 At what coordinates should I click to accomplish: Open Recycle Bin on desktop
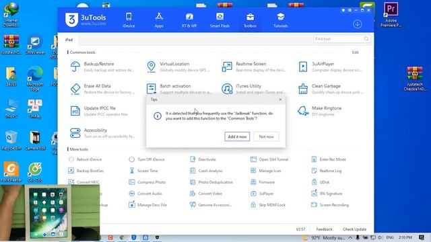[11, 140]
